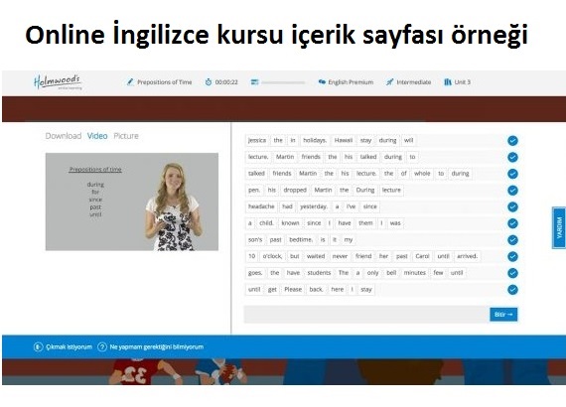This screenshot has width=566, height=407.
Task: Click the Intermediate rocket icon
Action: (x=389, y=82)
